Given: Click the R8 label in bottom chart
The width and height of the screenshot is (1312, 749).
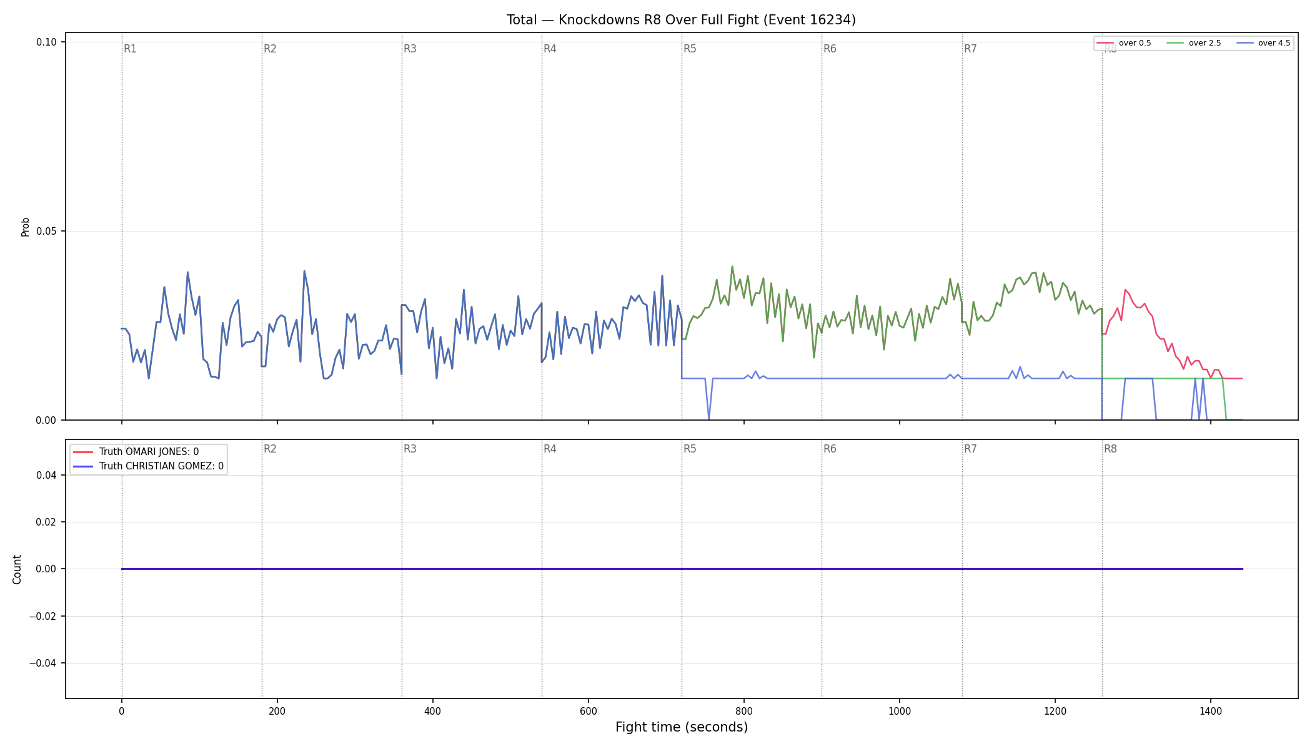Looking at the screenshot, I should pyautogui.click(x=1110, y=449).
